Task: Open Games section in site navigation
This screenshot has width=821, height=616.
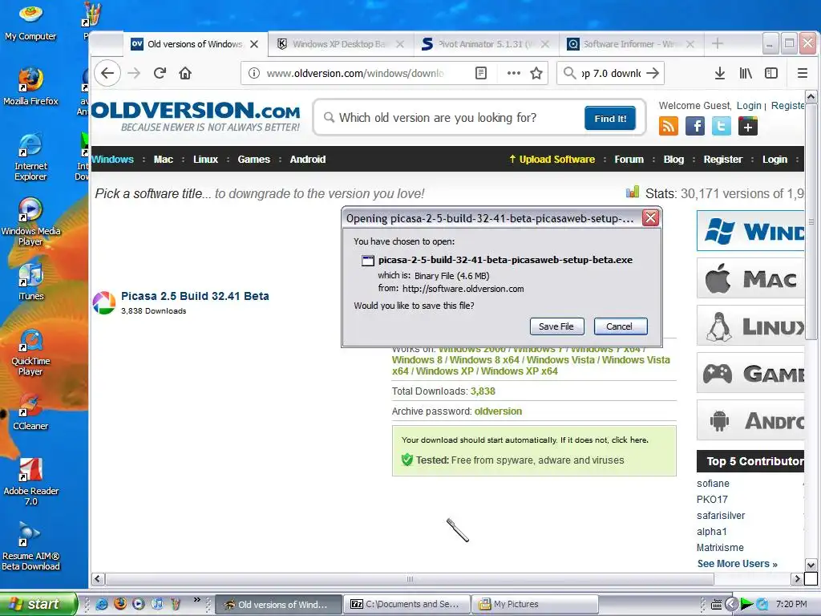Action: click(254, 160)
